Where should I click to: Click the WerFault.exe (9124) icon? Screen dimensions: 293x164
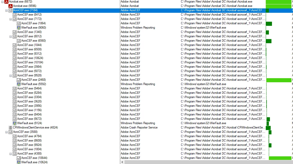click(x=15, y=123)
